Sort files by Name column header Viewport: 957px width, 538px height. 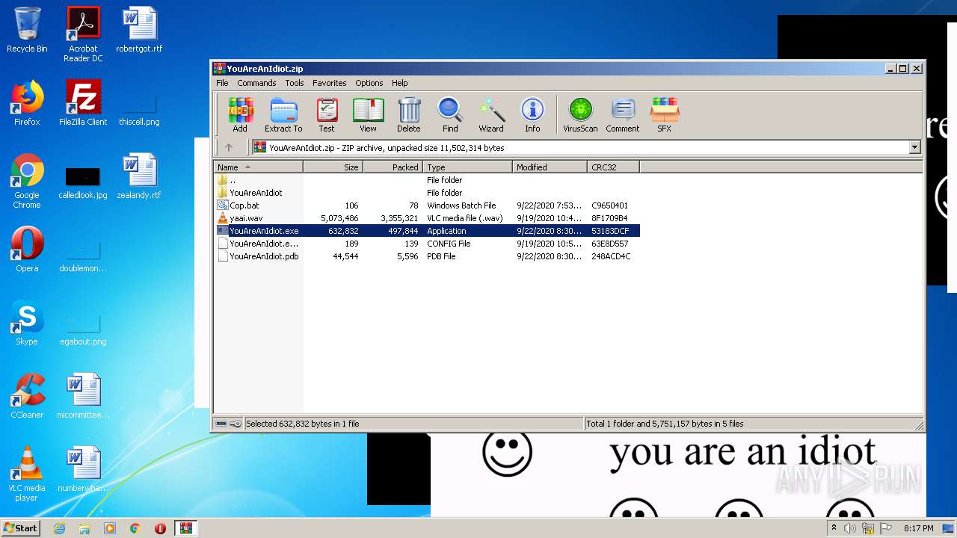pyautogui.click(x=258, y=167)
